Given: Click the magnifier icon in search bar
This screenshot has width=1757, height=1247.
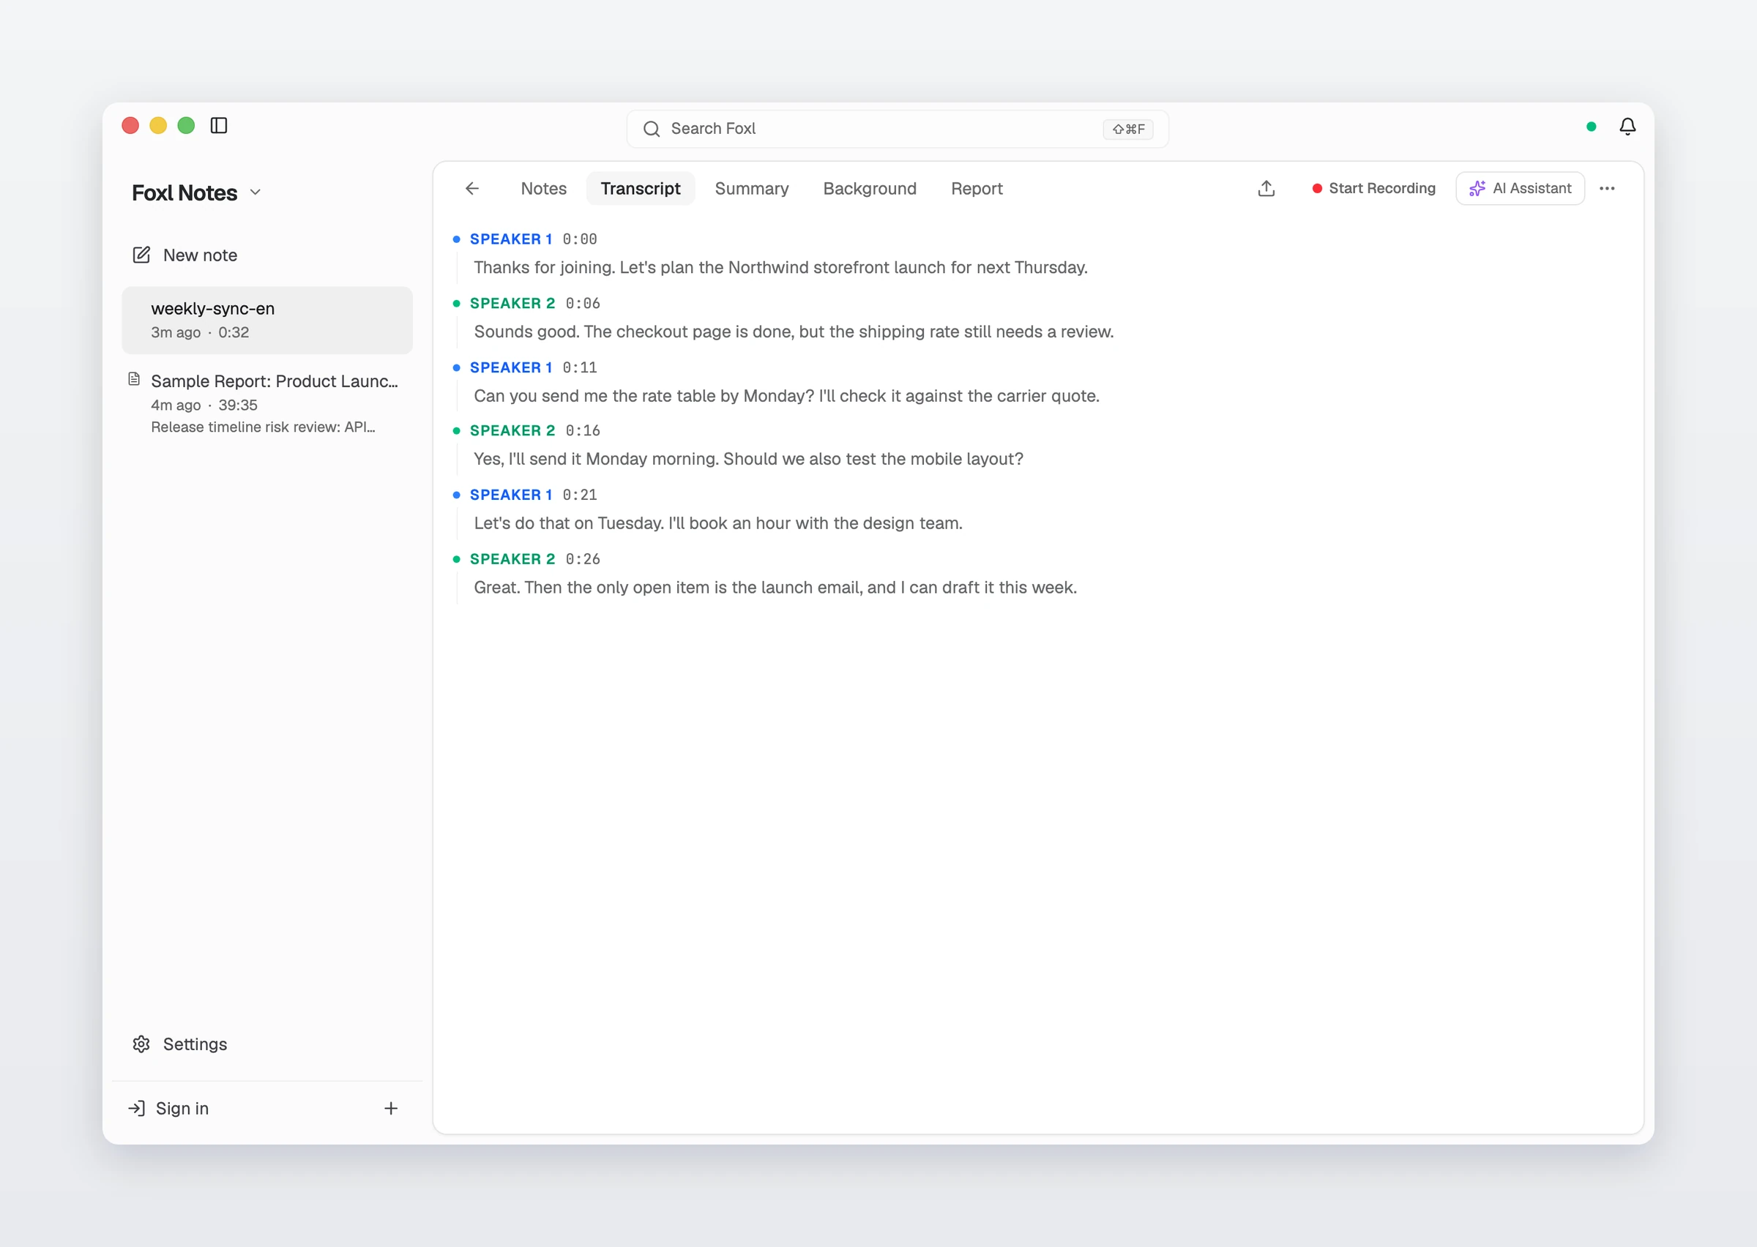Looking at the screenshot, I should (652, 129).
